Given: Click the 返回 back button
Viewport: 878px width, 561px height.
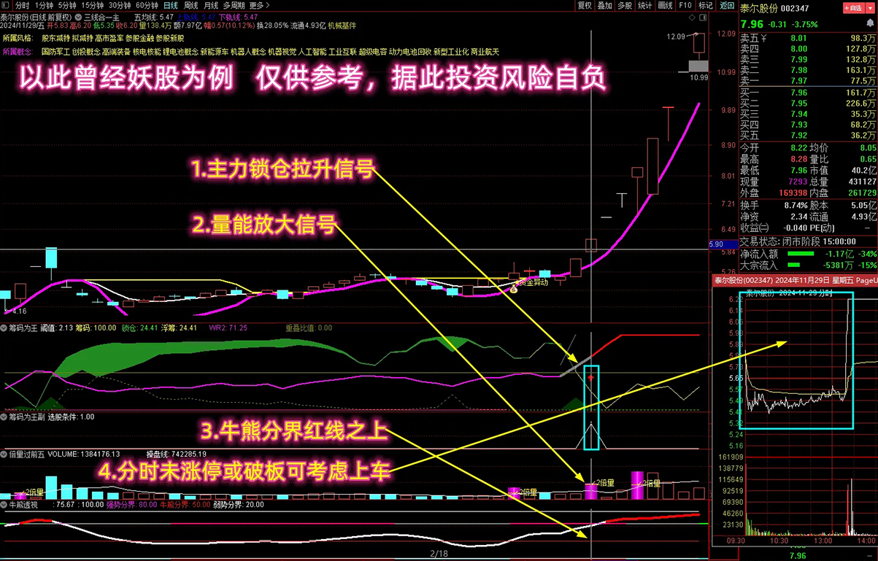Looking at the screenshot, I should pyautogui.click(x=727, y=5).
